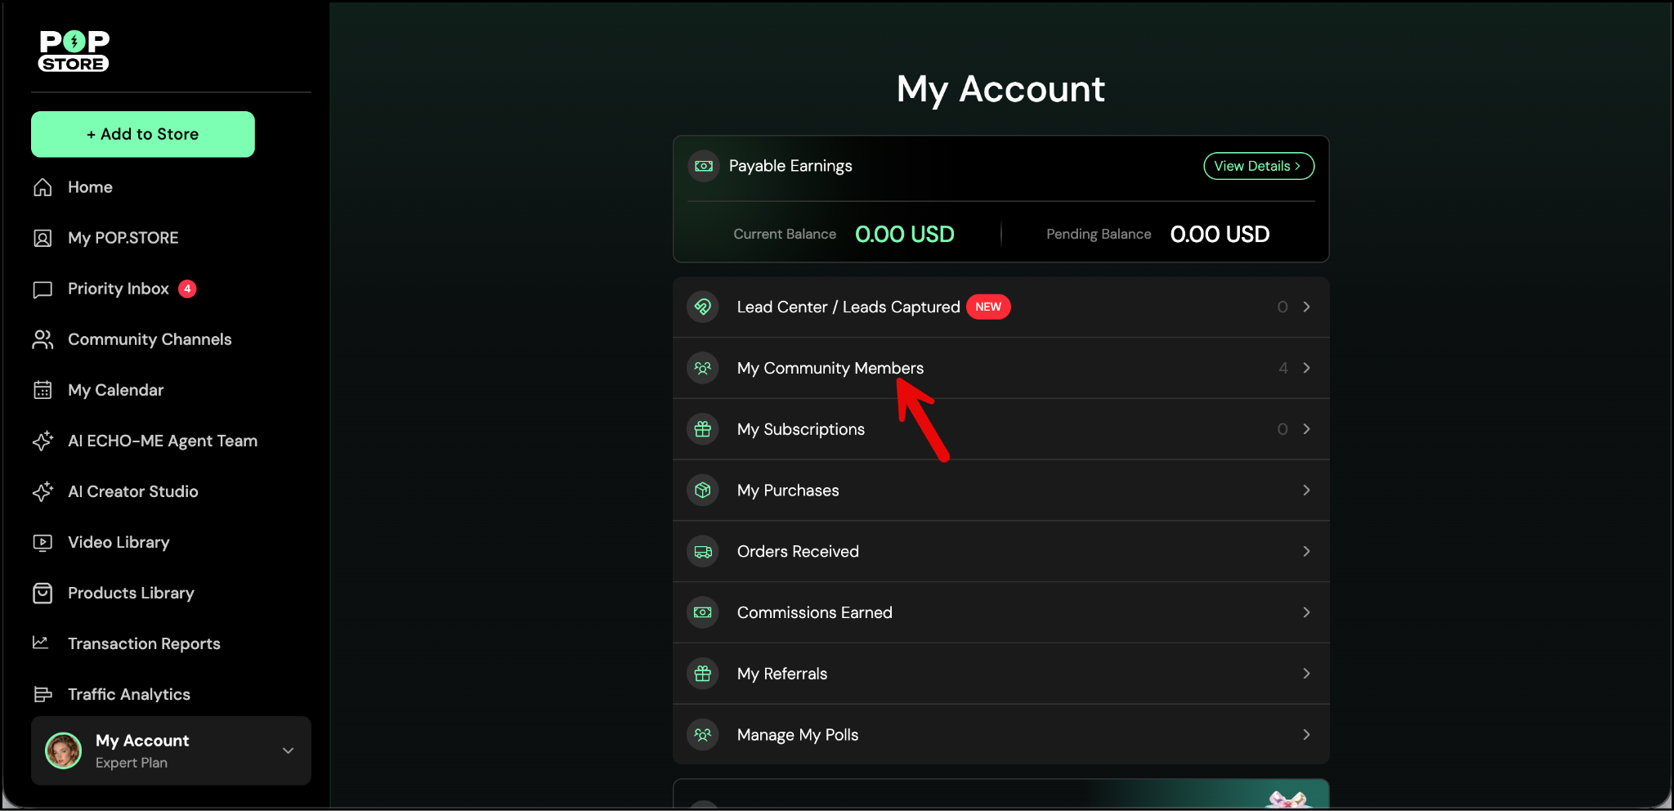The image size is (1674, 811).
Task: Expand Commissions Earned row chevron
Action: click(x=1306, y=612)
